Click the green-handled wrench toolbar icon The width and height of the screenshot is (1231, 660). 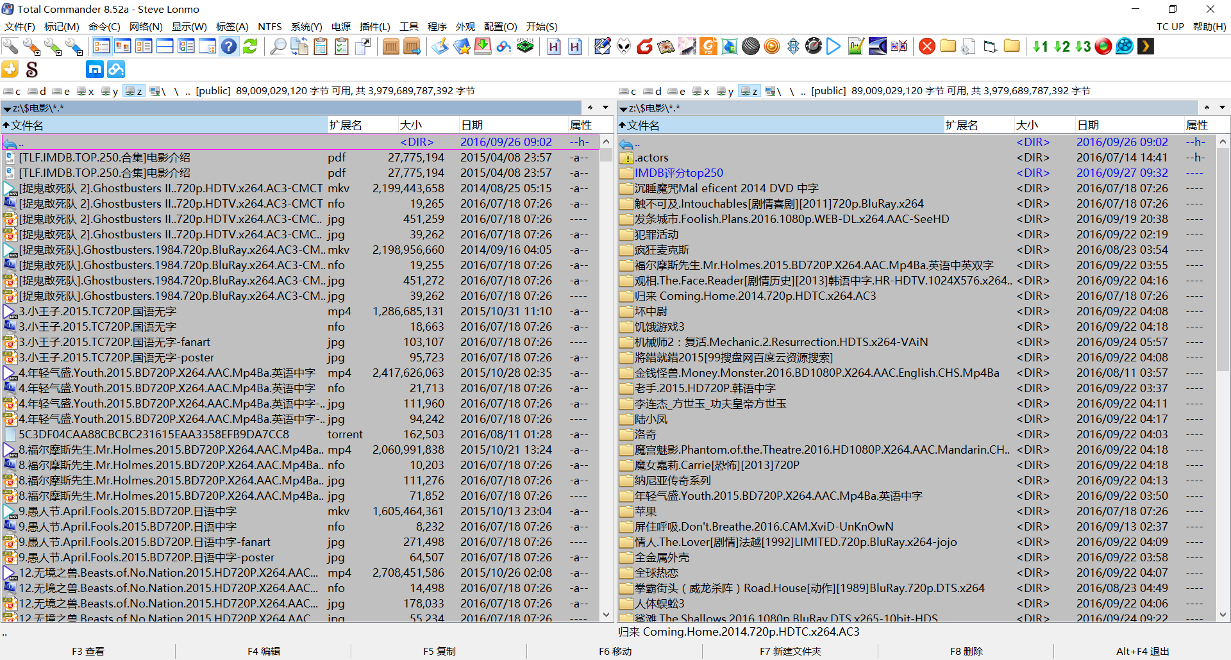(53, 46)
